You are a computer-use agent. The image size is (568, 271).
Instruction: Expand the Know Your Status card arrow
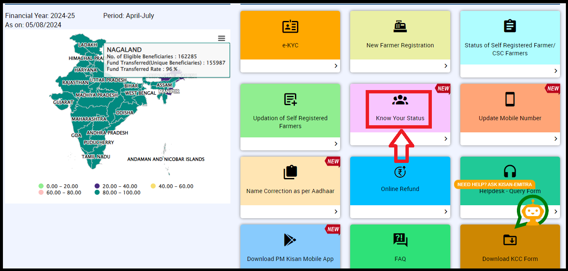coord(446,139)
